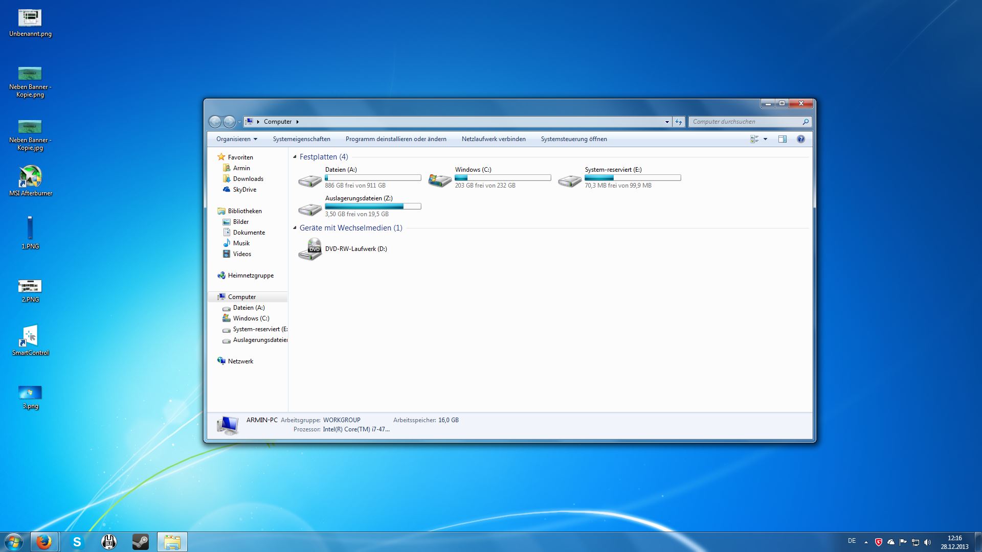Click the Skype taskbar icon
The width and height of the screenshot is (982, 552).
[x=77, y=542]
